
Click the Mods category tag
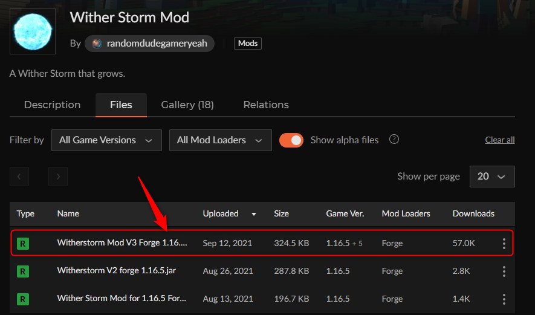(248, 44)
